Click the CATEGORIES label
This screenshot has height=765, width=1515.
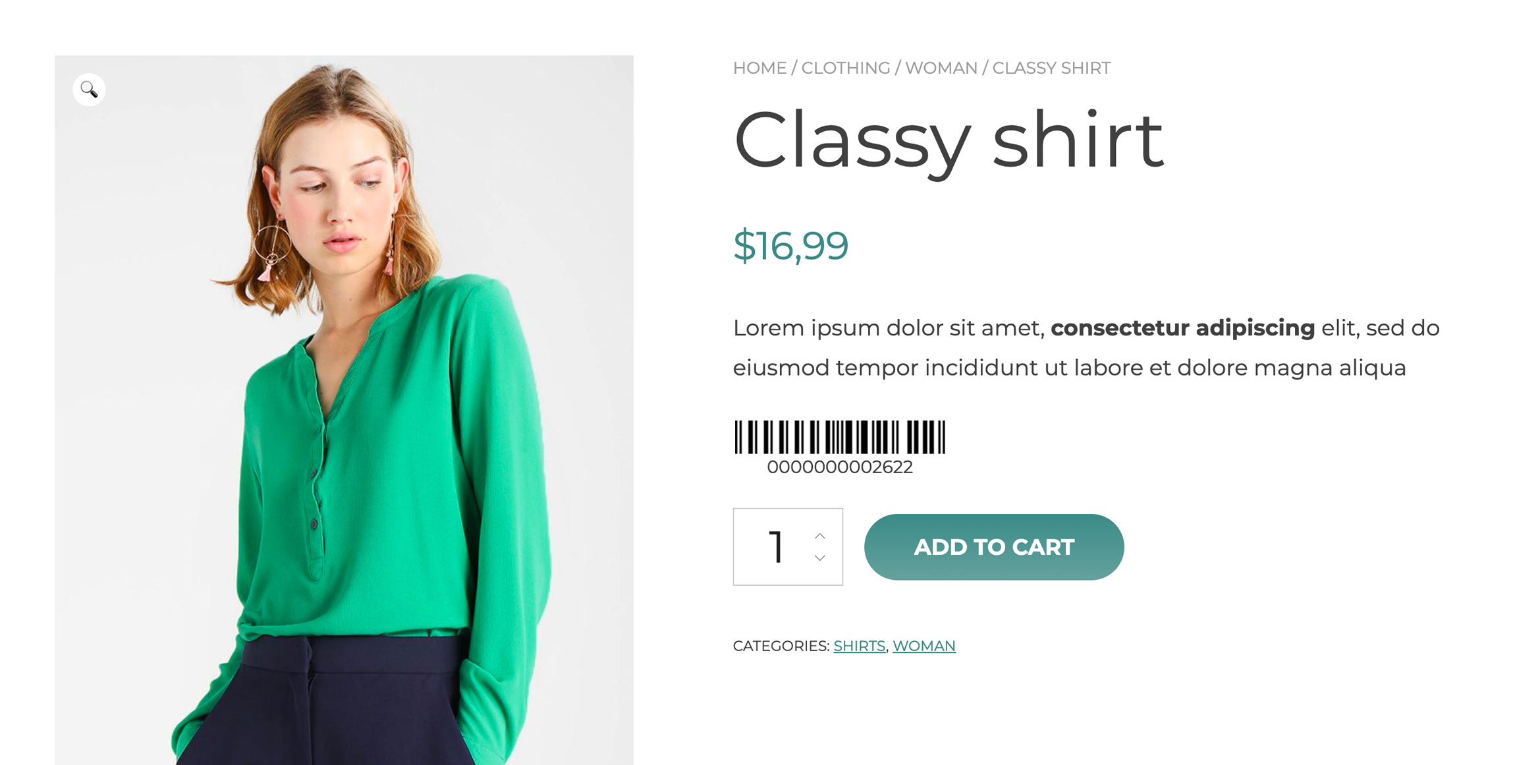781,646
